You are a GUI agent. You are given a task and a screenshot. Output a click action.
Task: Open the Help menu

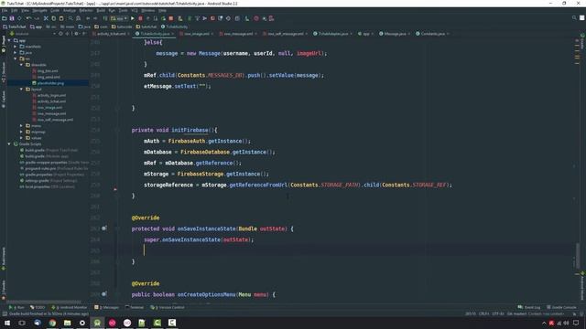point(162,10)
